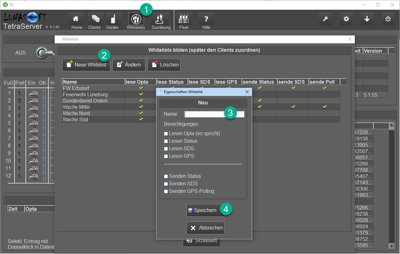Select the FW Erbstorf whitelist row

tap(201, 88)
